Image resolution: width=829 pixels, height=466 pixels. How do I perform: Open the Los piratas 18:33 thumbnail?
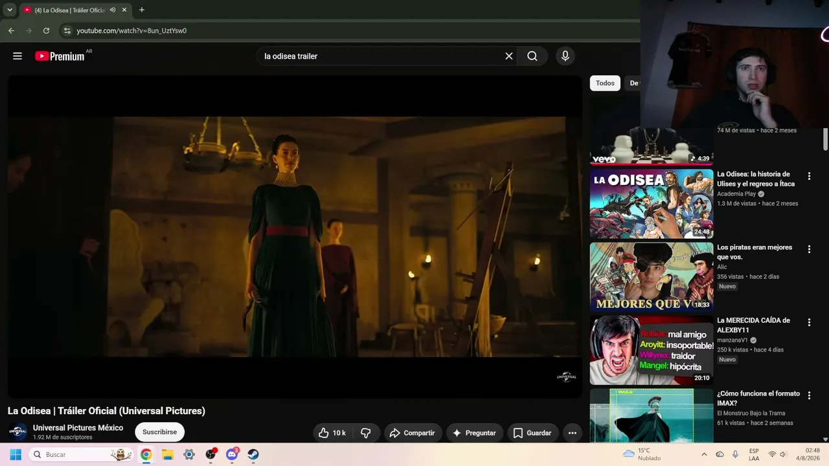click(652, 277)
